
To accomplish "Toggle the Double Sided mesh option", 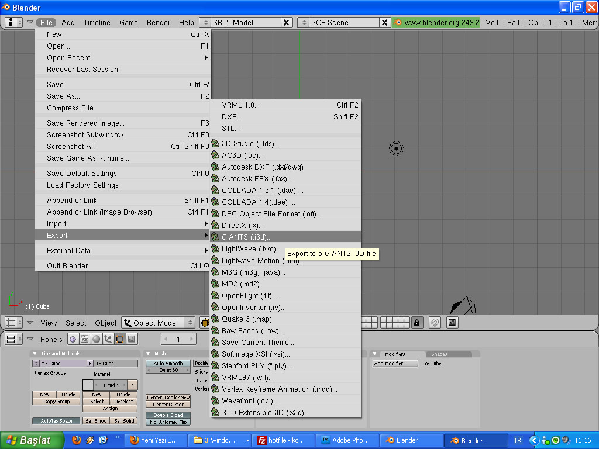I will click(168, 415).
